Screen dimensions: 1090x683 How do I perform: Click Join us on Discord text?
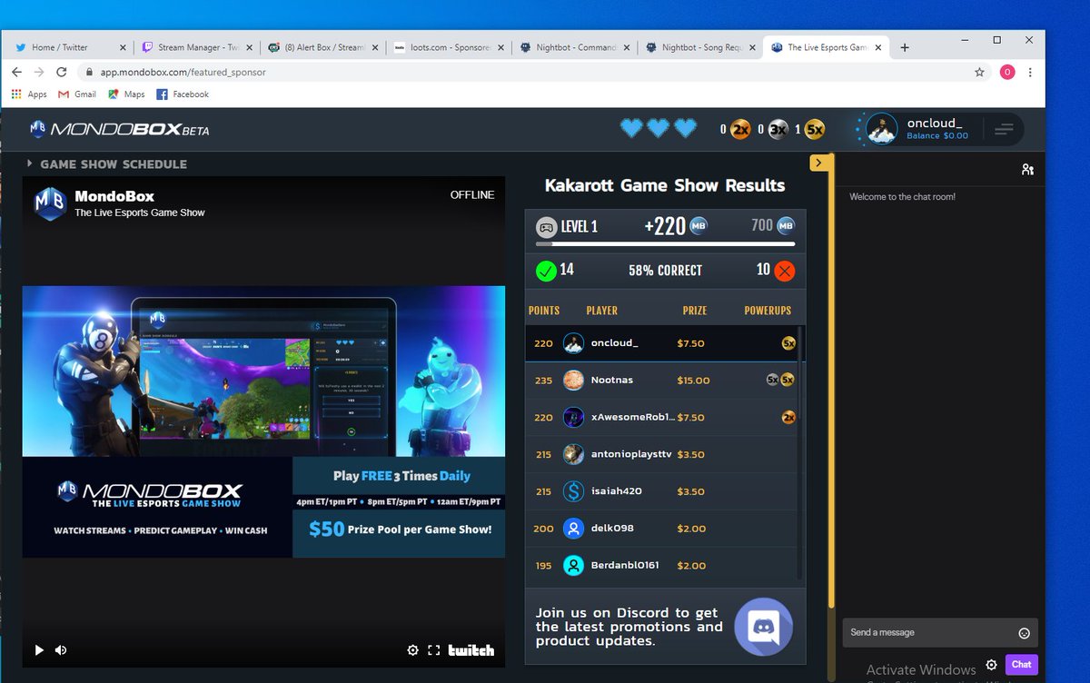(x=629, y=627)
